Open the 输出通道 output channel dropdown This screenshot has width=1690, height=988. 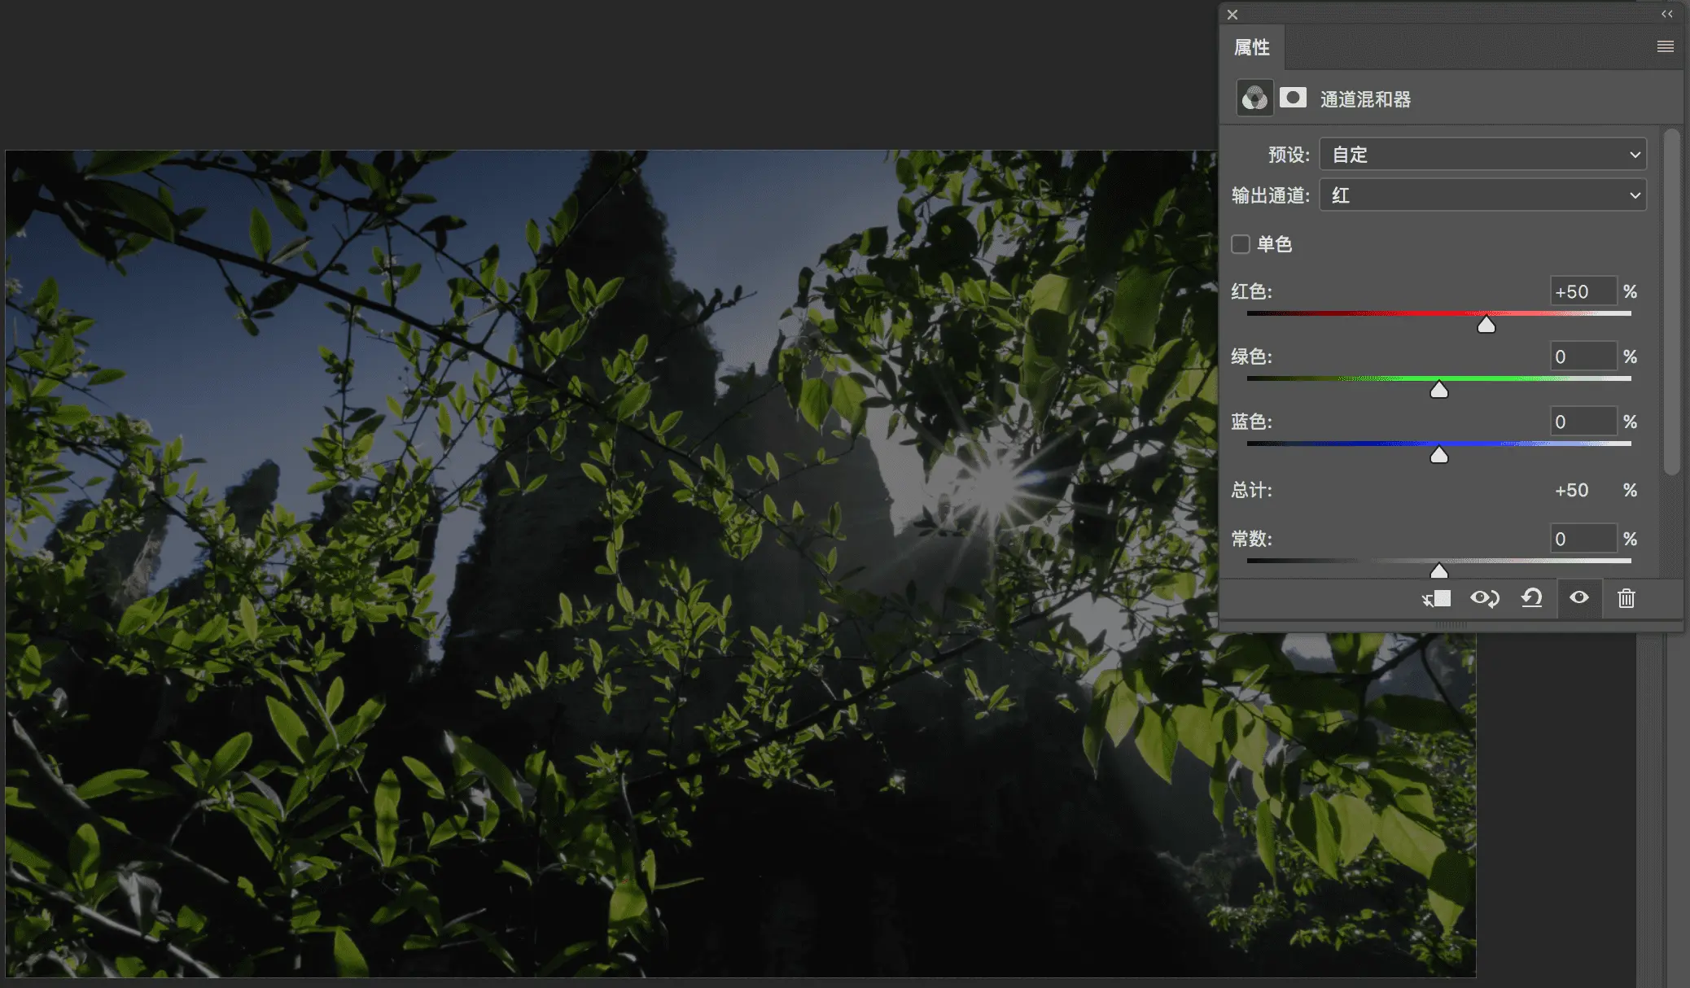[1482, 195]
